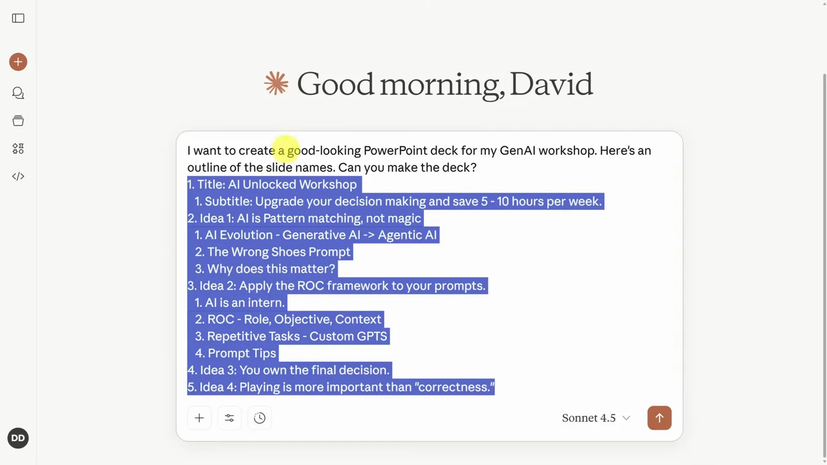Click the line 'ROC - Role, Objective, Context'
The image size is (827, 465).
tap(288, 319)
